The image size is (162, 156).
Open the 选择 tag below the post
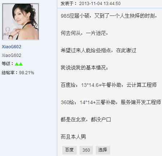[103, 150]
